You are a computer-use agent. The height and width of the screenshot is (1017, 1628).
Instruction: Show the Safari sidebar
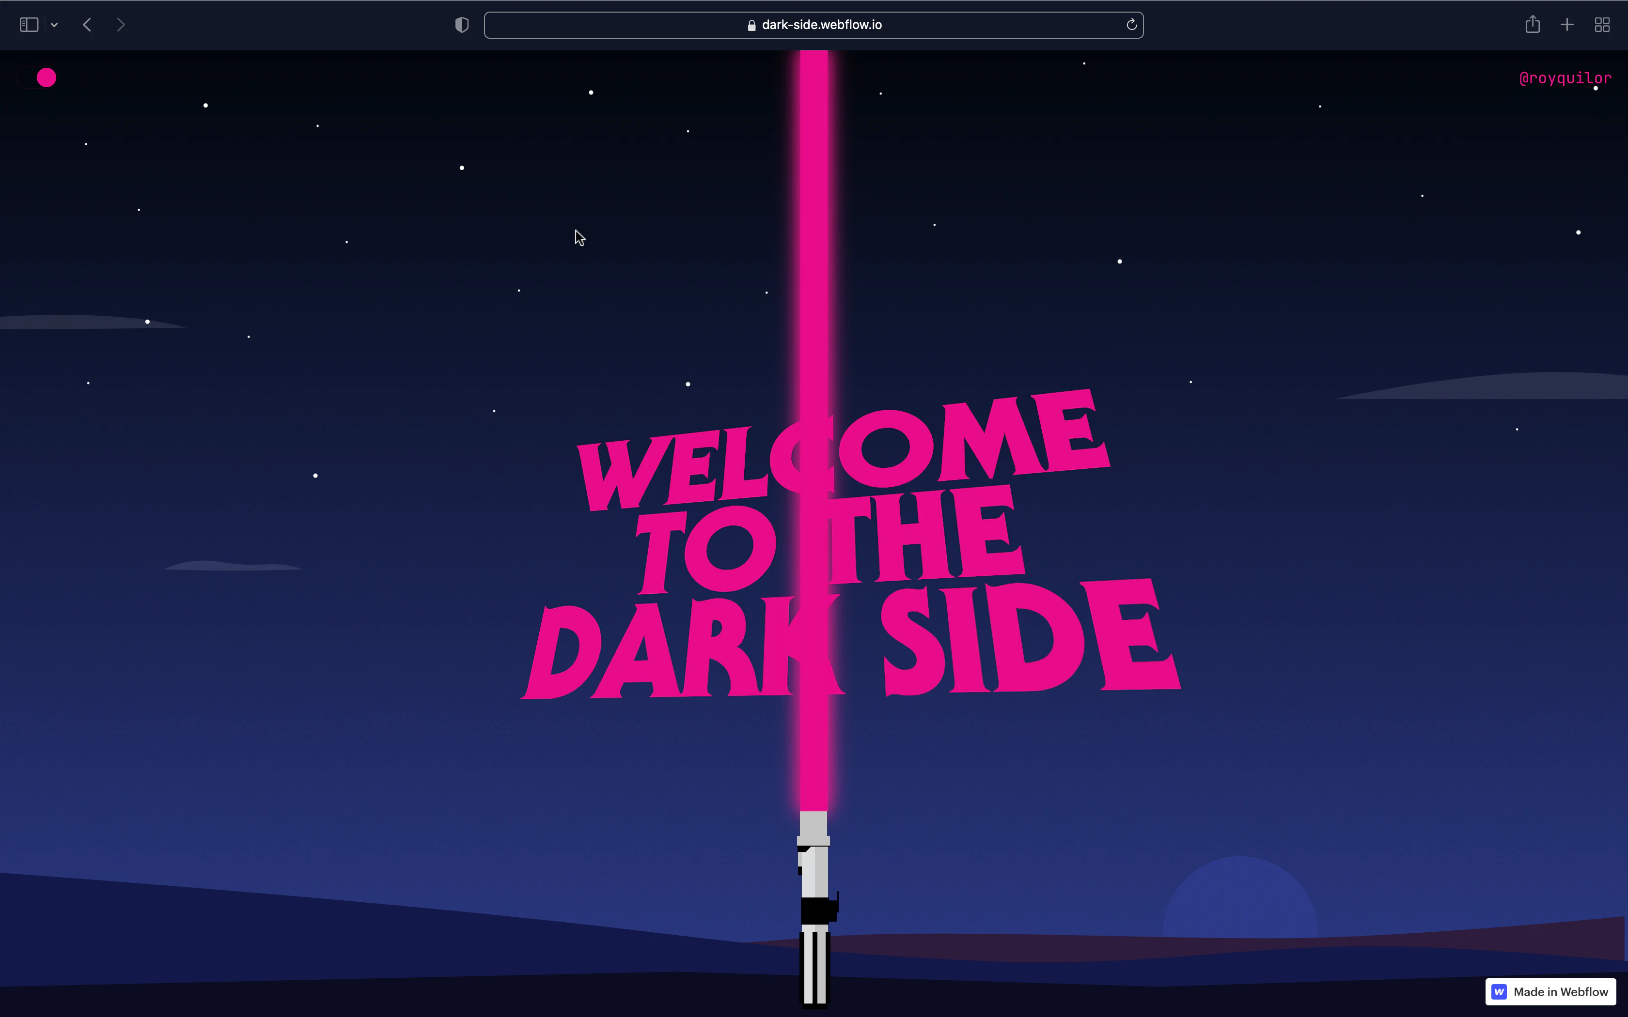[x=29, y=25]
